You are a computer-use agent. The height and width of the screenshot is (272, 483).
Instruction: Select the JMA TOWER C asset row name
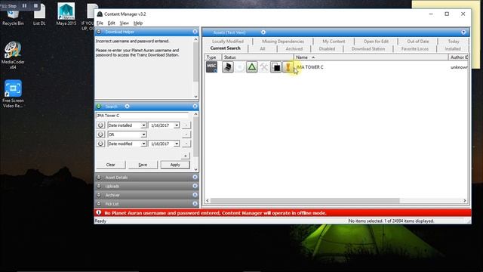[x=309, y=67]
